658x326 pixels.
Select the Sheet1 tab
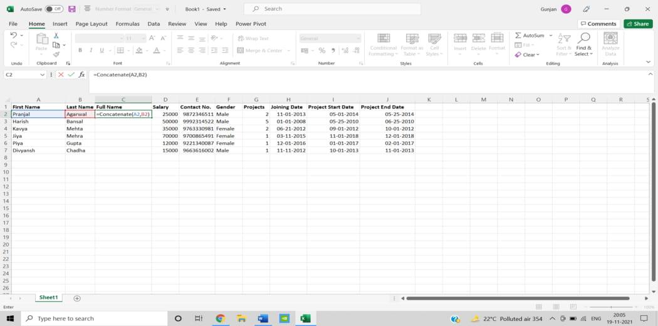click(x=48, y=297)
